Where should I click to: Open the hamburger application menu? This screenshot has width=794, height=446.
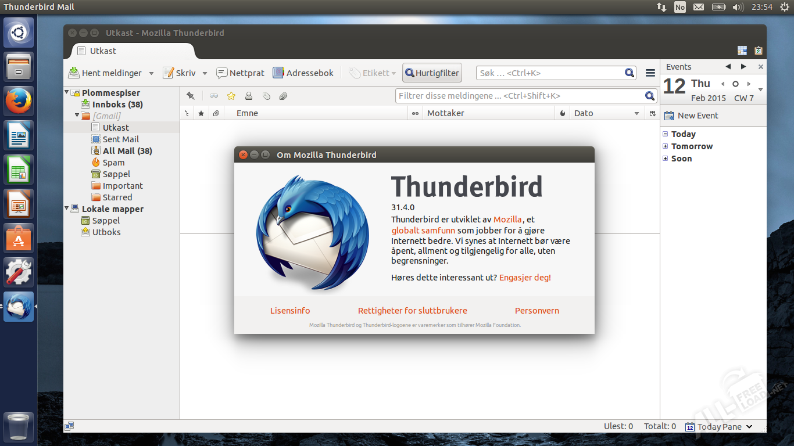pos(650,73)
